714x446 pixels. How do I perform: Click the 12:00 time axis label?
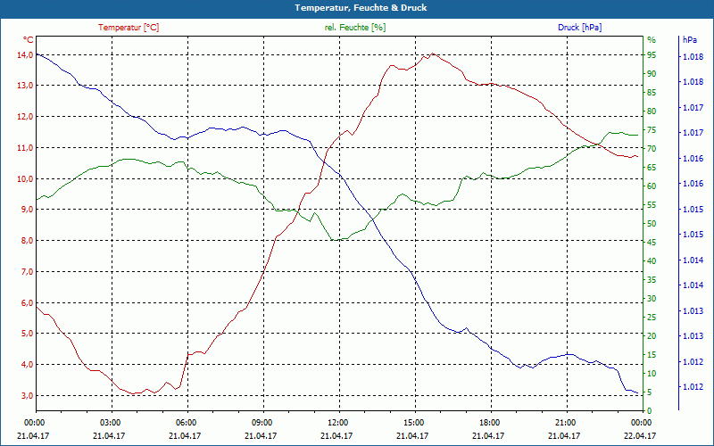click(339, 422)
